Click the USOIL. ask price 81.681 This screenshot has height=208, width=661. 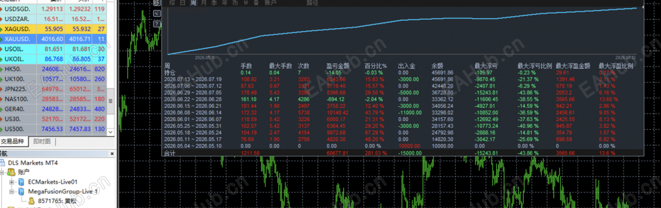[81, 49]
